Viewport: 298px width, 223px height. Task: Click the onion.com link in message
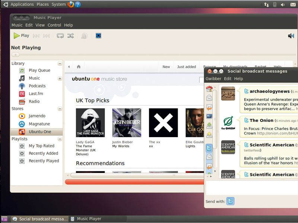pyautogui.click(x=277, y=133)
